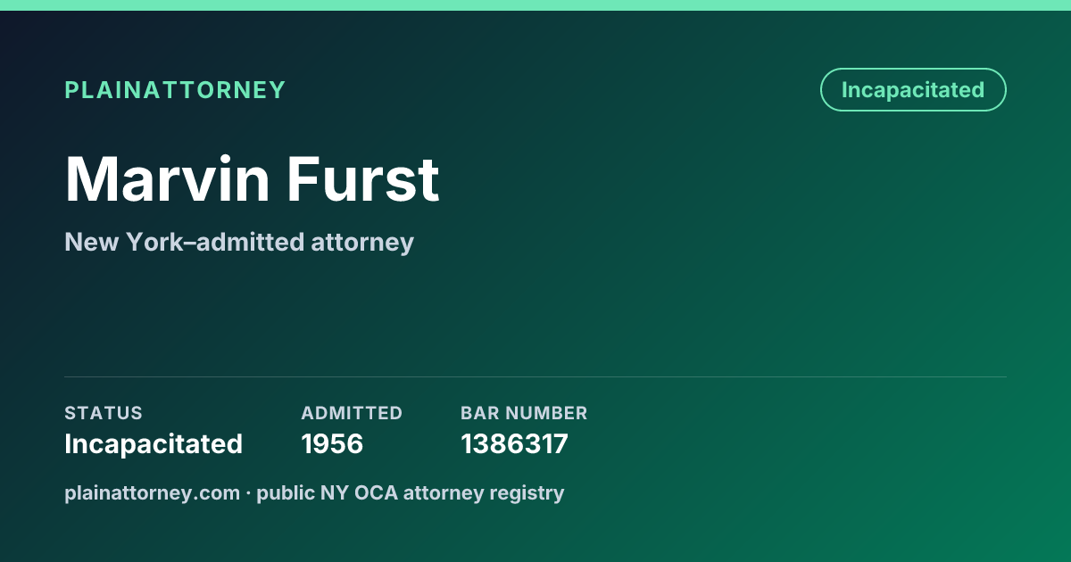Click the BAR NUMBER field label
The image size is (1071, 562).
pos(524,413)
